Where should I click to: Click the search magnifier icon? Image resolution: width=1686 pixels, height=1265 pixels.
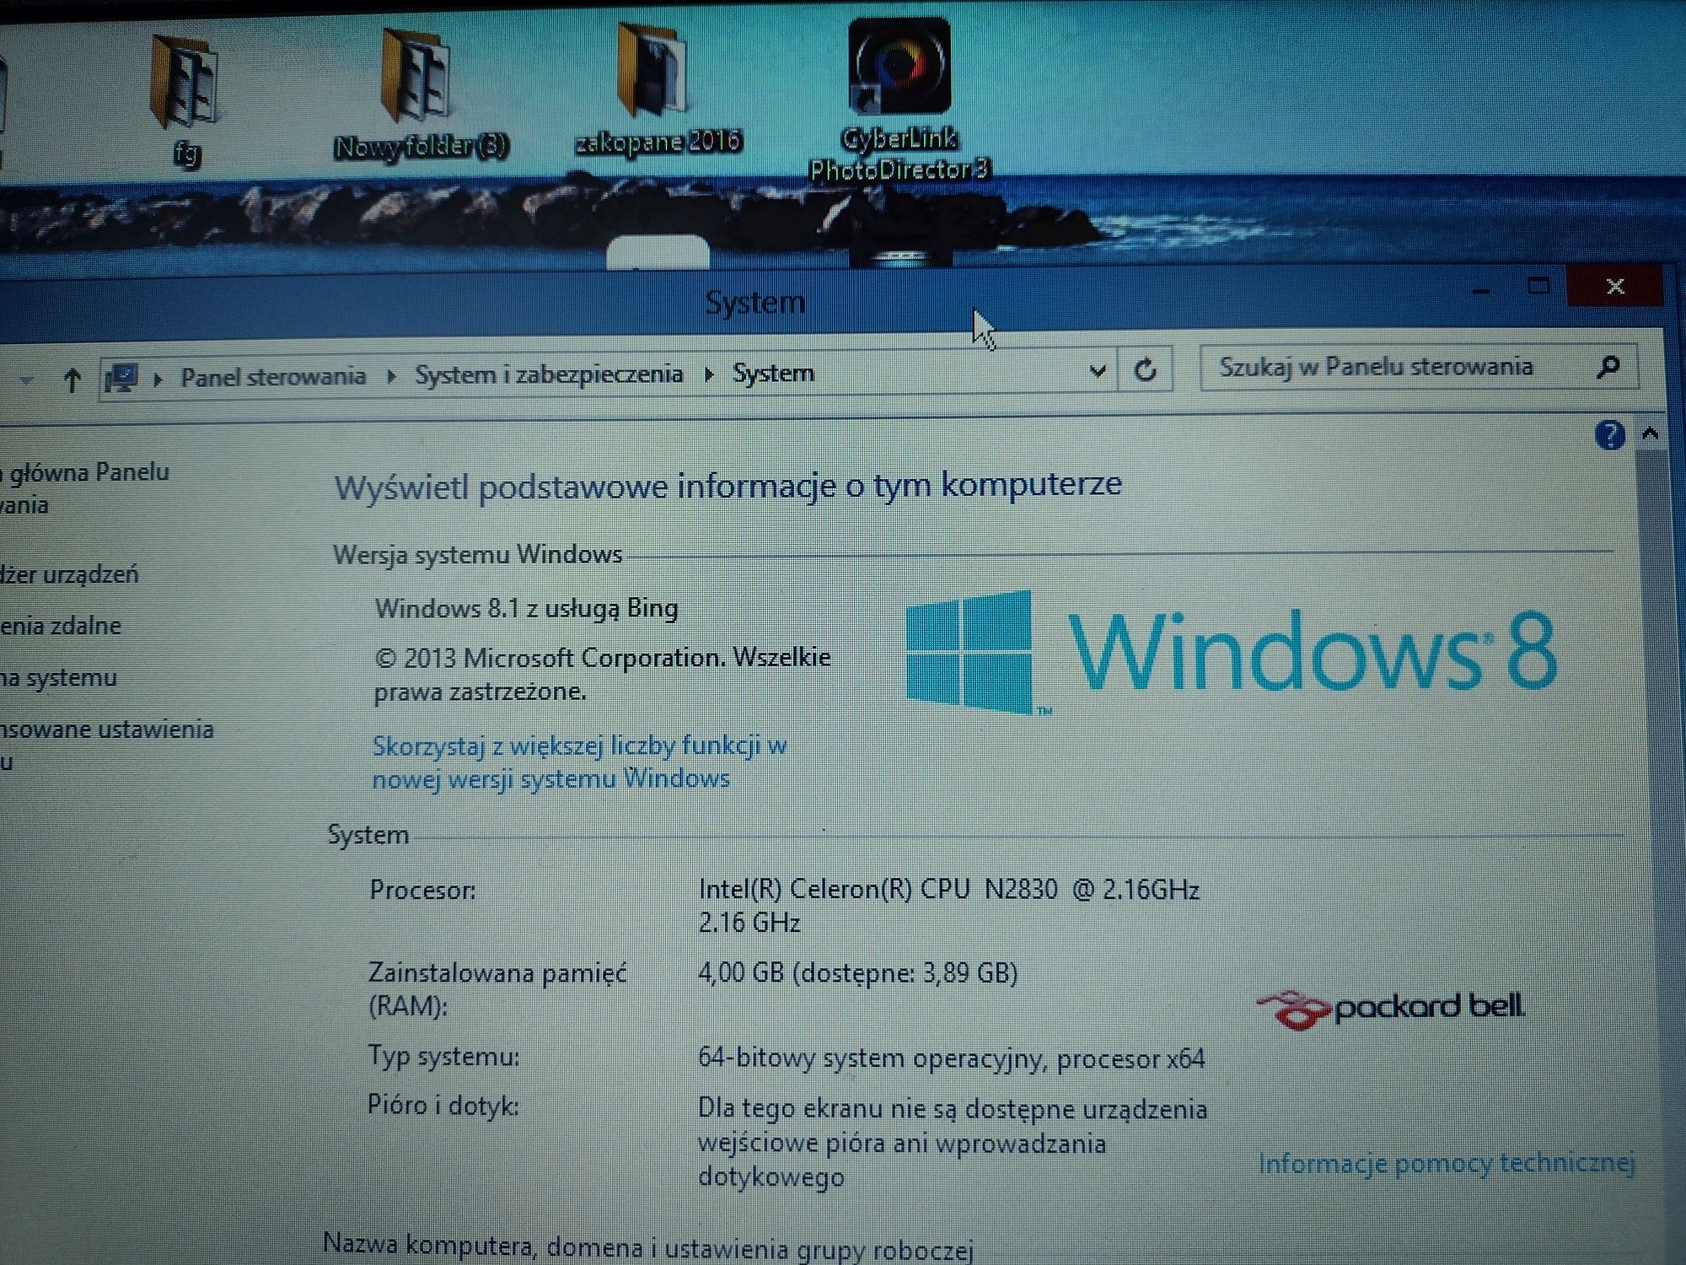coord(1608,367)
